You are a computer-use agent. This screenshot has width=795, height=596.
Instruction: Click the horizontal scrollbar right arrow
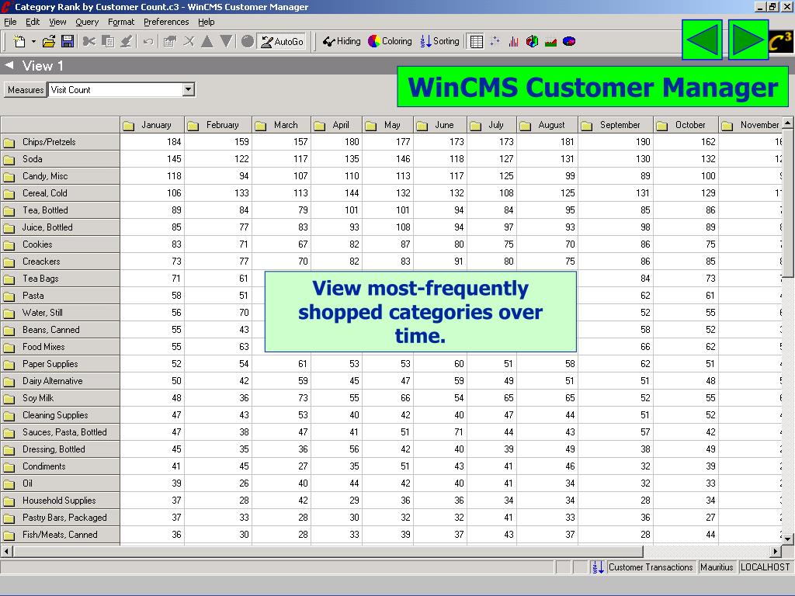coord(776,551)
